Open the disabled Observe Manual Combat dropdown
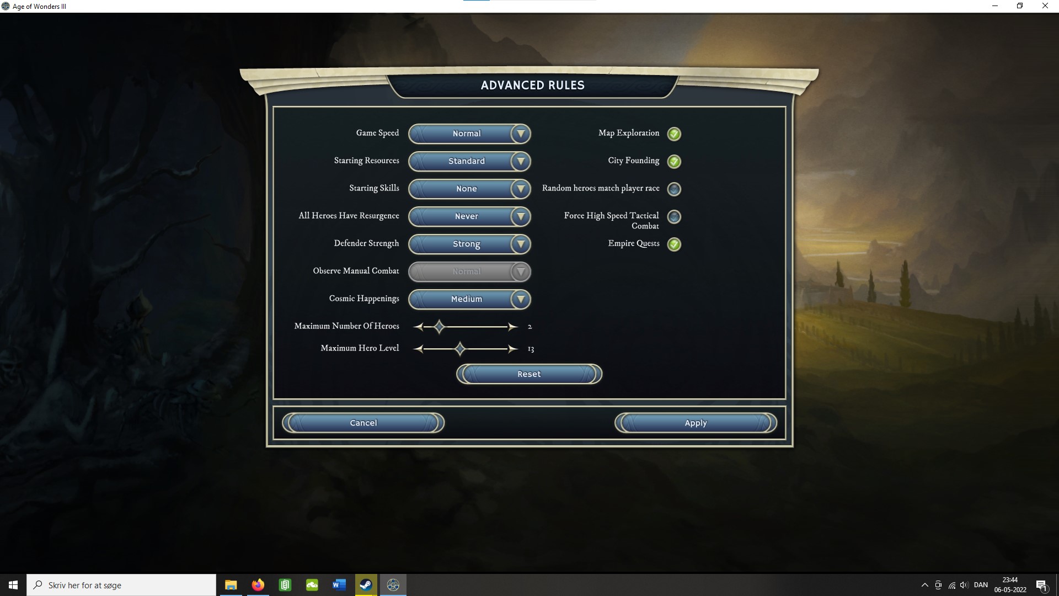Screen dimensions: 1059x596 pyautogui.click(x=469, y=272)
